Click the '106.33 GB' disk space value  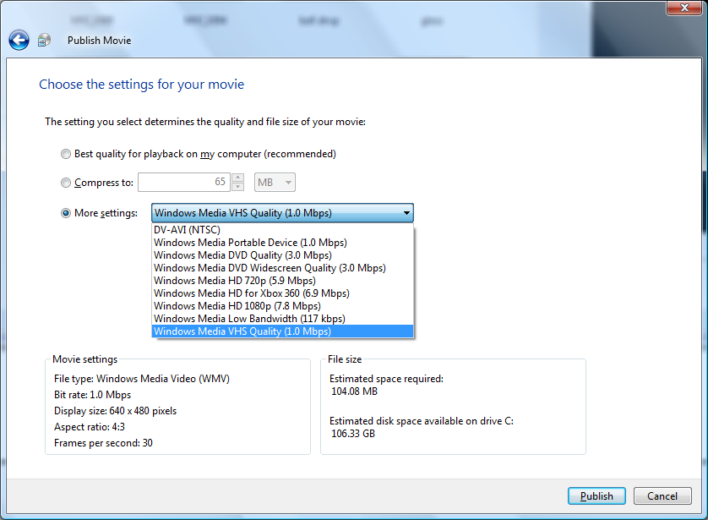353,434
